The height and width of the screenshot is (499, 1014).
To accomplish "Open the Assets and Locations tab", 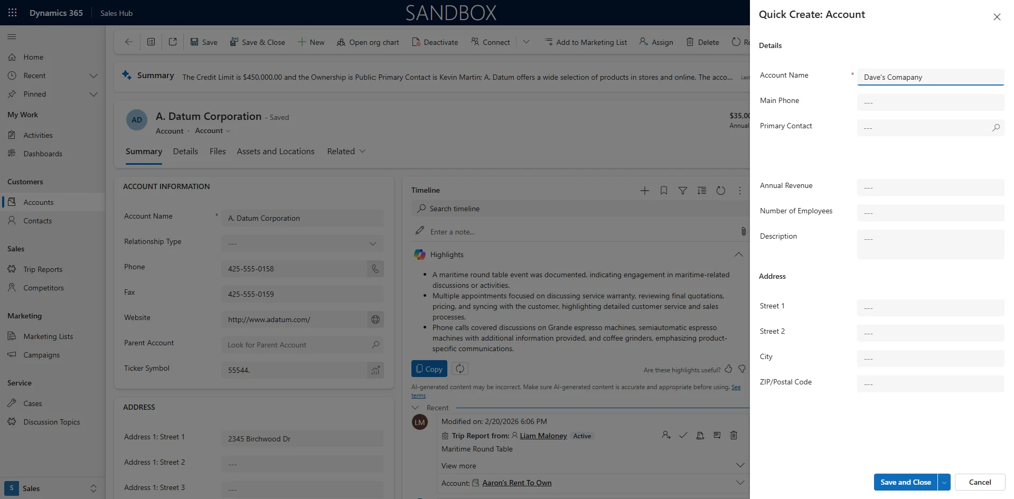I will (x=275, y=152).
